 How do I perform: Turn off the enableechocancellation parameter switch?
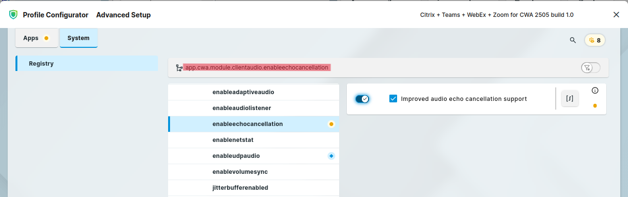click(362, 99)
